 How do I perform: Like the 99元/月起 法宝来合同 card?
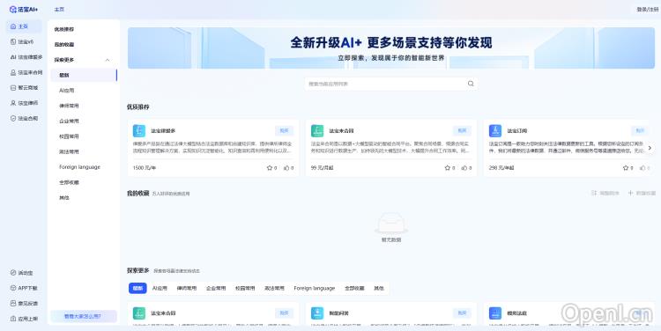(464, 167)
